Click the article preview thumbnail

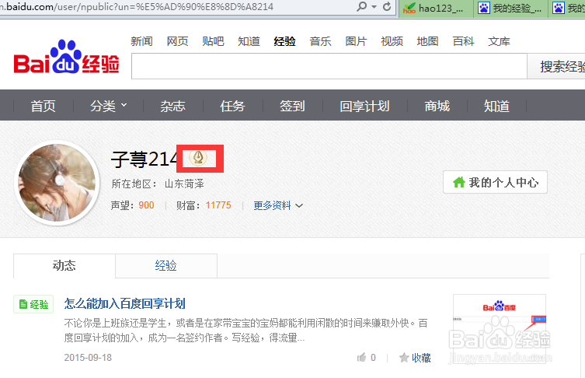coord(500,329)
